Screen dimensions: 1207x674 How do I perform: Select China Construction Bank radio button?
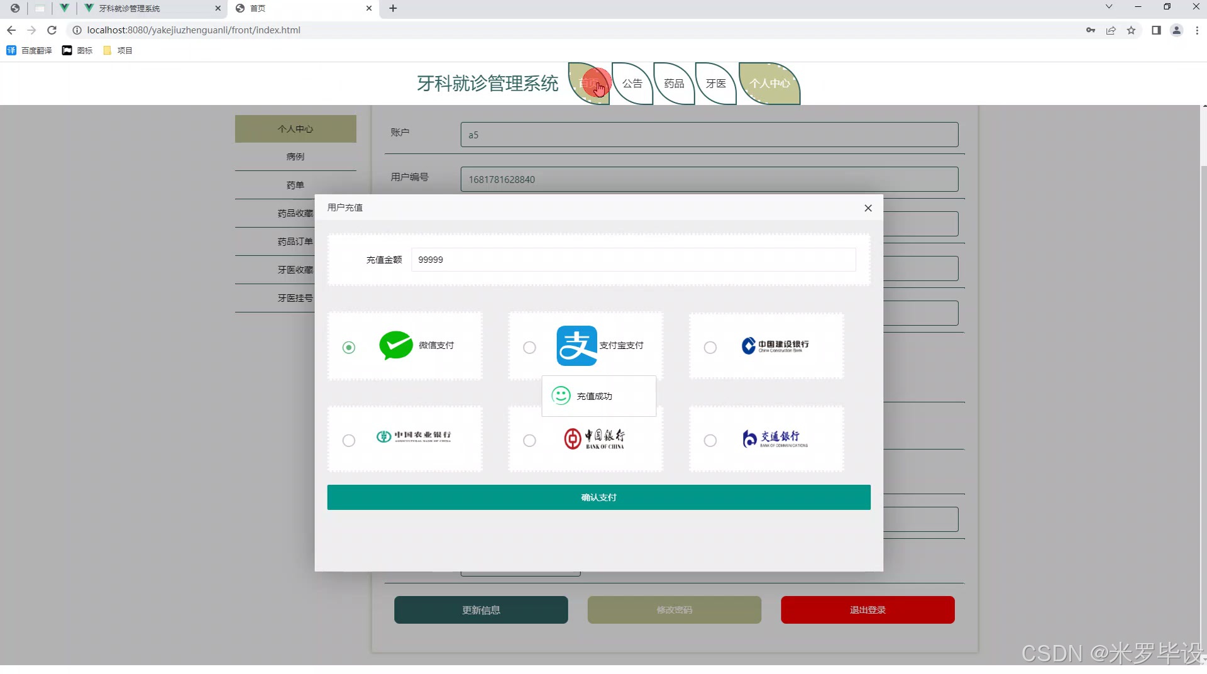[710, 347]
